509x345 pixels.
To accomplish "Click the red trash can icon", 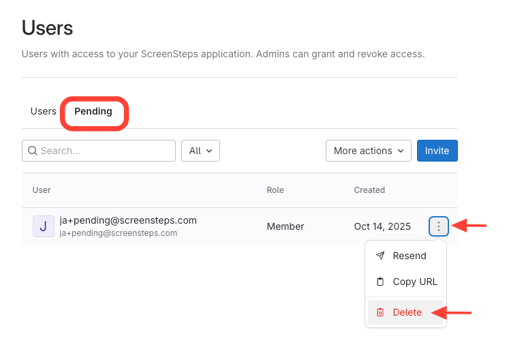I will (380, 312).
